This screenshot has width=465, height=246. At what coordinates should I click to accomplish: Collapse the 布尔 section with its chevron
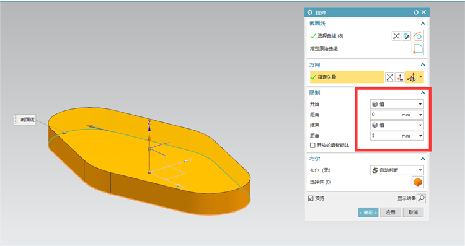pyautogui.click(x=423, y=159)
